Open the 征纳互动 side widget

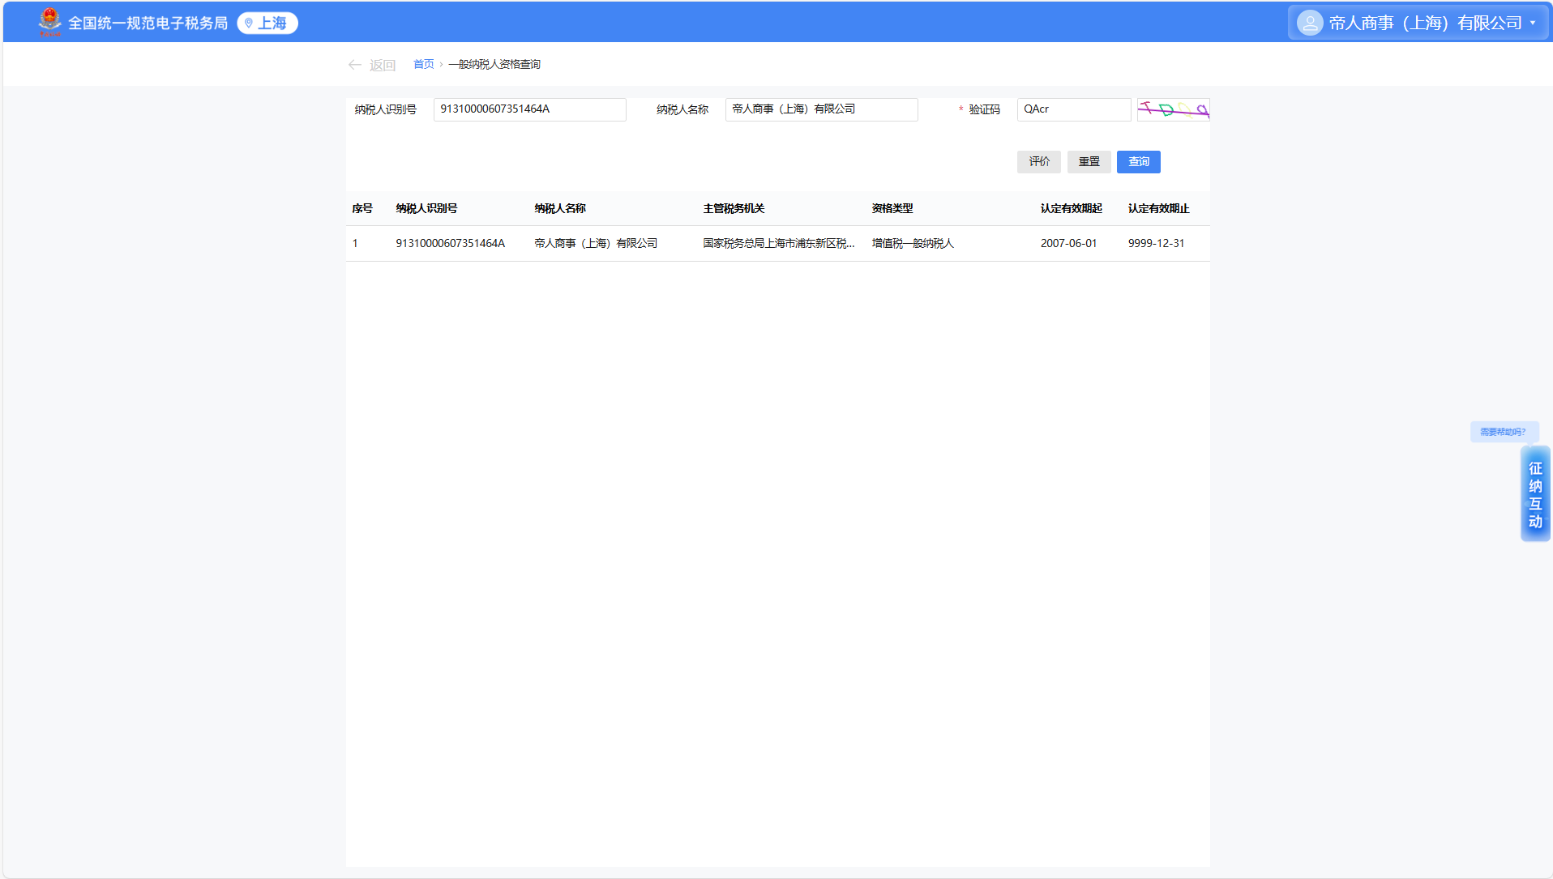pyautogui.click(x=1534, y=494)
